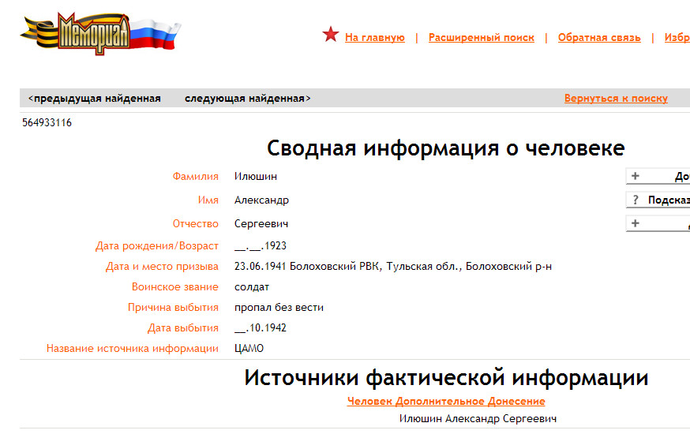Viewport: 690px width, 434px height.
Task: Open the partially visible Избр link
Action: 677,38
